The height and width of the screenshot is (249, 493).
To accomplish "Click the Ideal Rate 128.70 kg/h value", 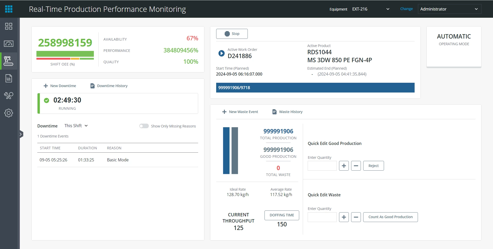I will 238,195.
